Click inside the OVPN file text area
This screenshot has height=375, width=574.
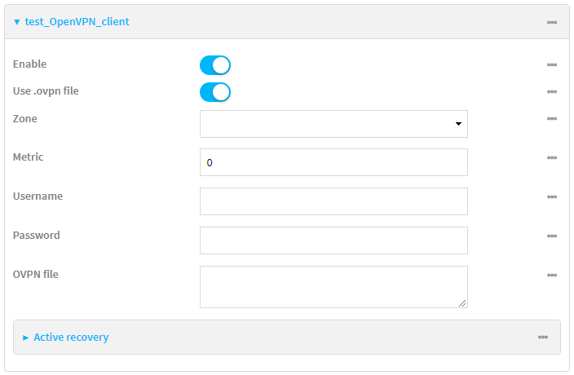coord(333,287)
